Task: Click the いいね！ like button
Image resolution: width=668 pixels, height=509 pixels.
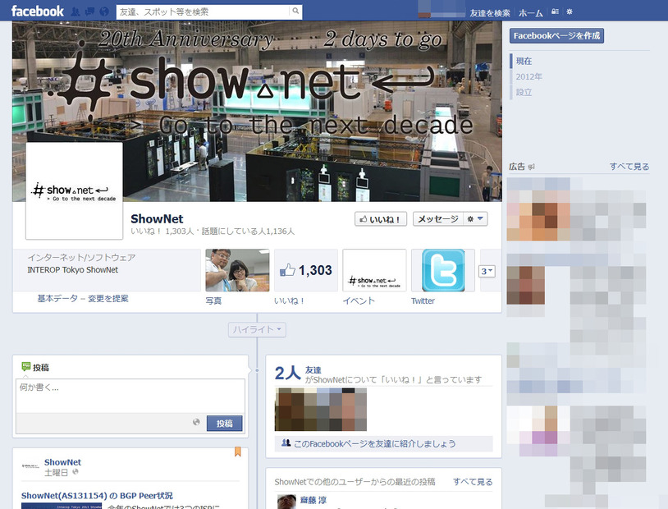Action: 381,219
